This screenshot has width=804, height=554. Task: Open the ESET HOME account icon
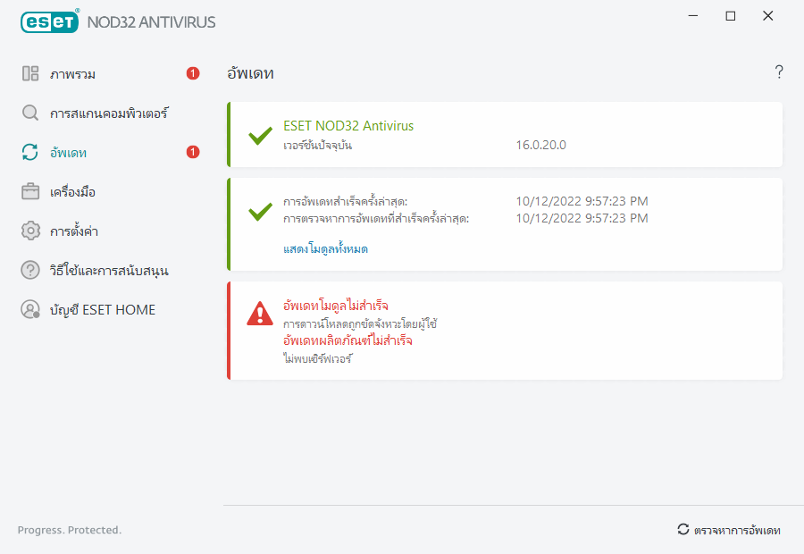point(29,309)
